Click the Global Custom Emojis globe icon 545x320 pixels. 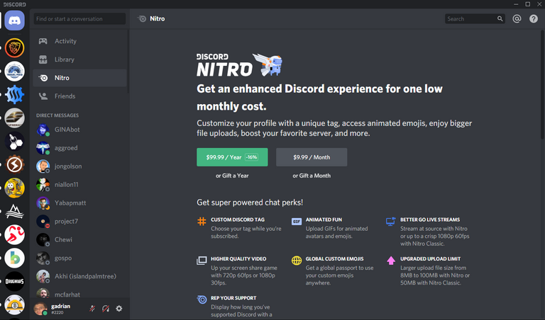pos(297,261)
